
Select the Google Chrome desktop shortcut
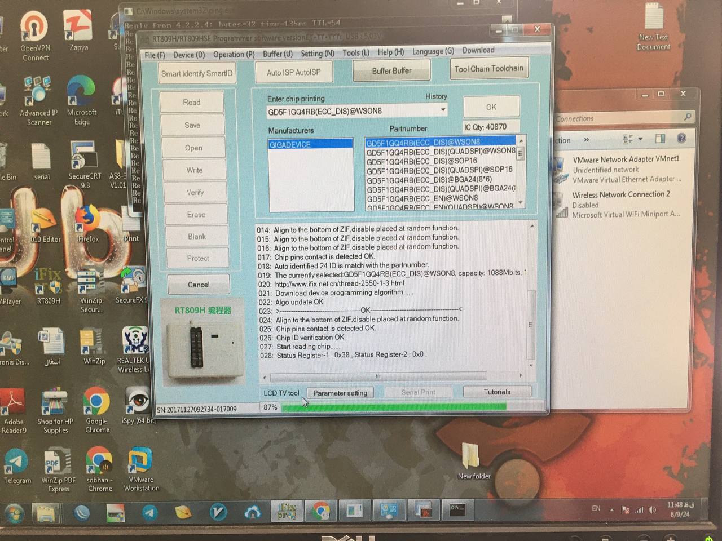tap(97, 410)
